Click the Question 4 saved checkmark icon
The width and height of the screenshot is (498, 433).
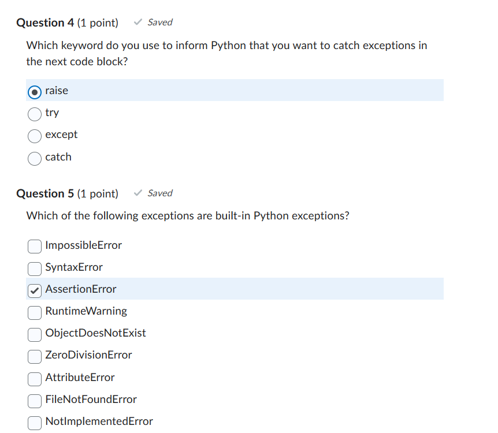(x=138, y=22)
